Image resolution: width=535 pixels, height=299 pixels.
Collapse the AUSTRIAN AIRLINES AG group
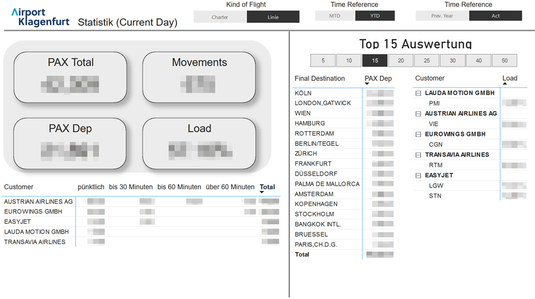point(418,114)
